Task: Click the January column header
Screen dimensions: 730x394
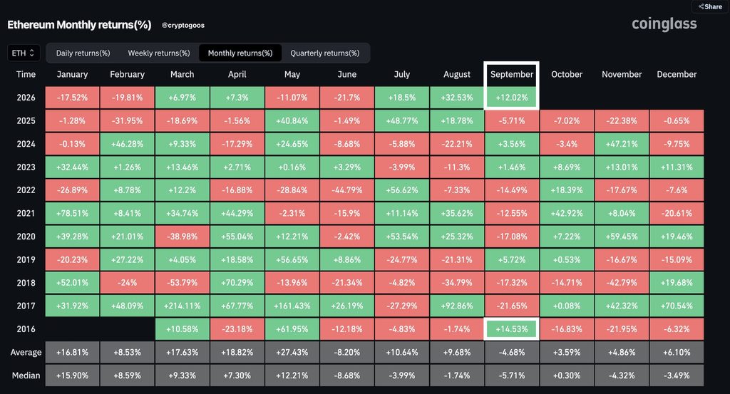Action: (72, 74)
